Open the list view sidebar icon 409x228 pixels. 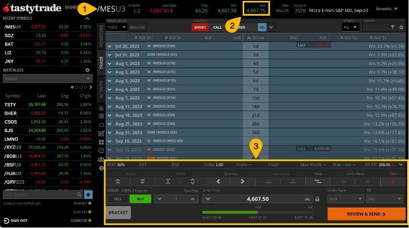tap(101, 116)
